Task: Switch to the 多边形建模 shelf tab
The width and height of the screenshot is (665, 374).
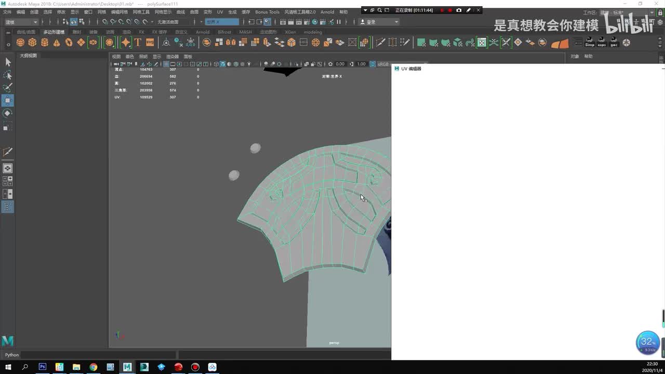Action: (x=54, y=32)
